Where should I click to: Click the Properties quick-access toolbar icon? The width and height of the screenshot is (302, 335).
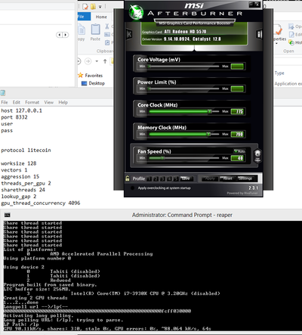point(85,6)
